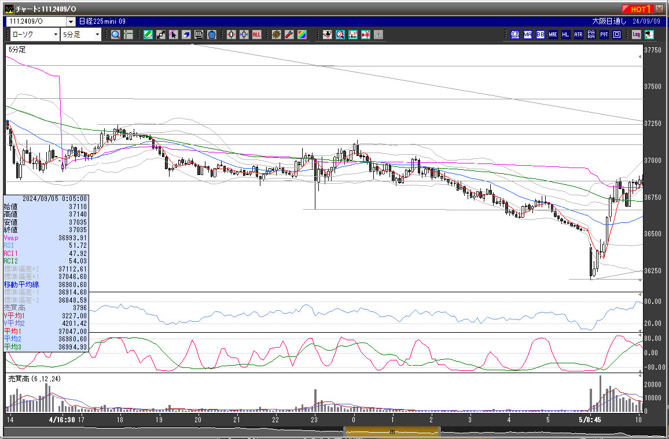Open the brown gear chart settings icon
The height and width of the screenshot is (439, 669).
[x=277, y=35]
